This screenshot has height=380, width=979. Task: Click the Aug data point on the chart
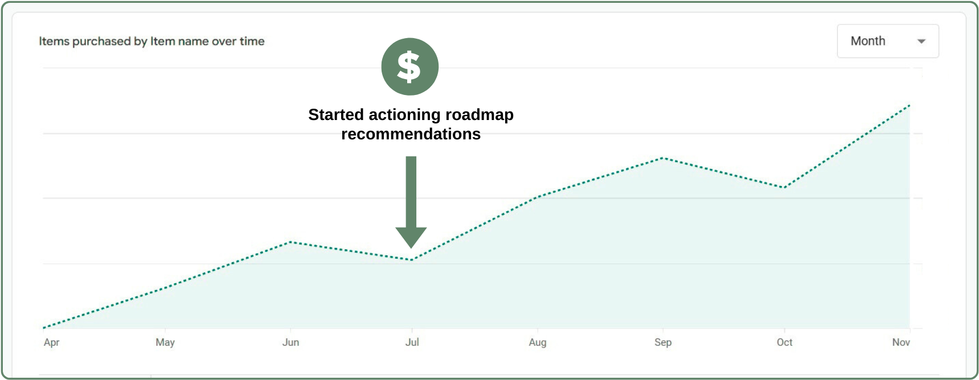click(538, 197)
